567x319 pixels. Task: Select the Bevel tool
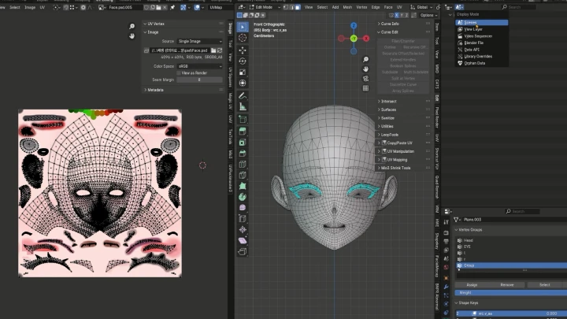click(x=243, y=153)
